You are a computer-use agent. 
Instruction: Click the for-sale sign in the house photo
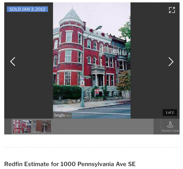pyautogui.click(x=97, y=92)
